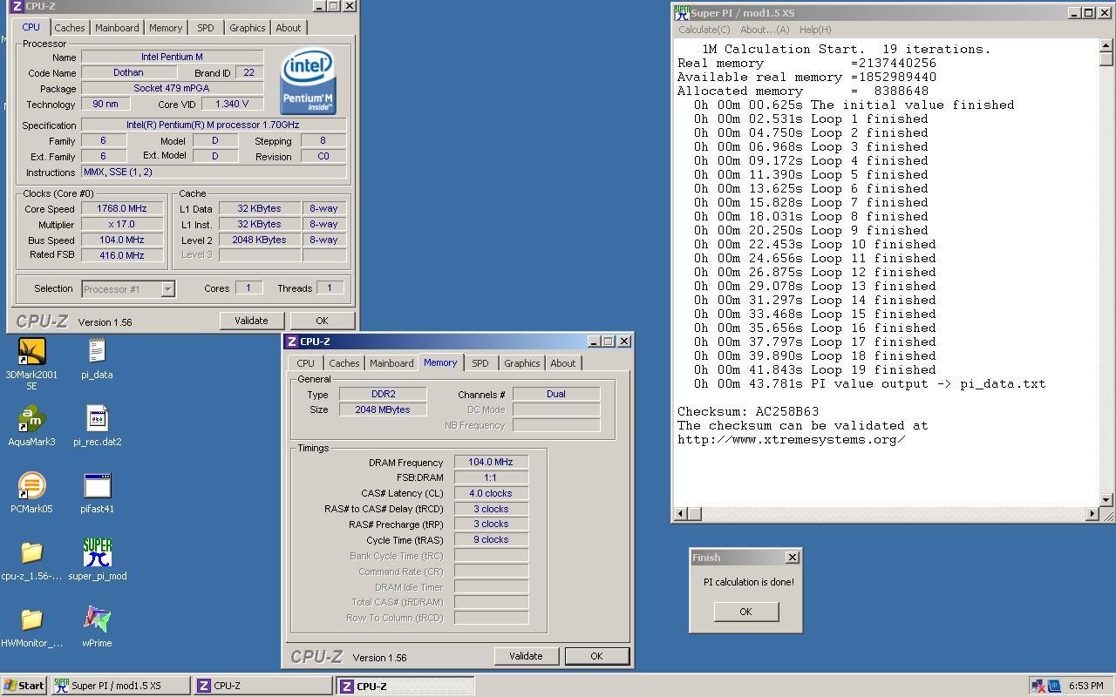Click the DRAM Frequency value 104.0 MHz

point(491,463)
